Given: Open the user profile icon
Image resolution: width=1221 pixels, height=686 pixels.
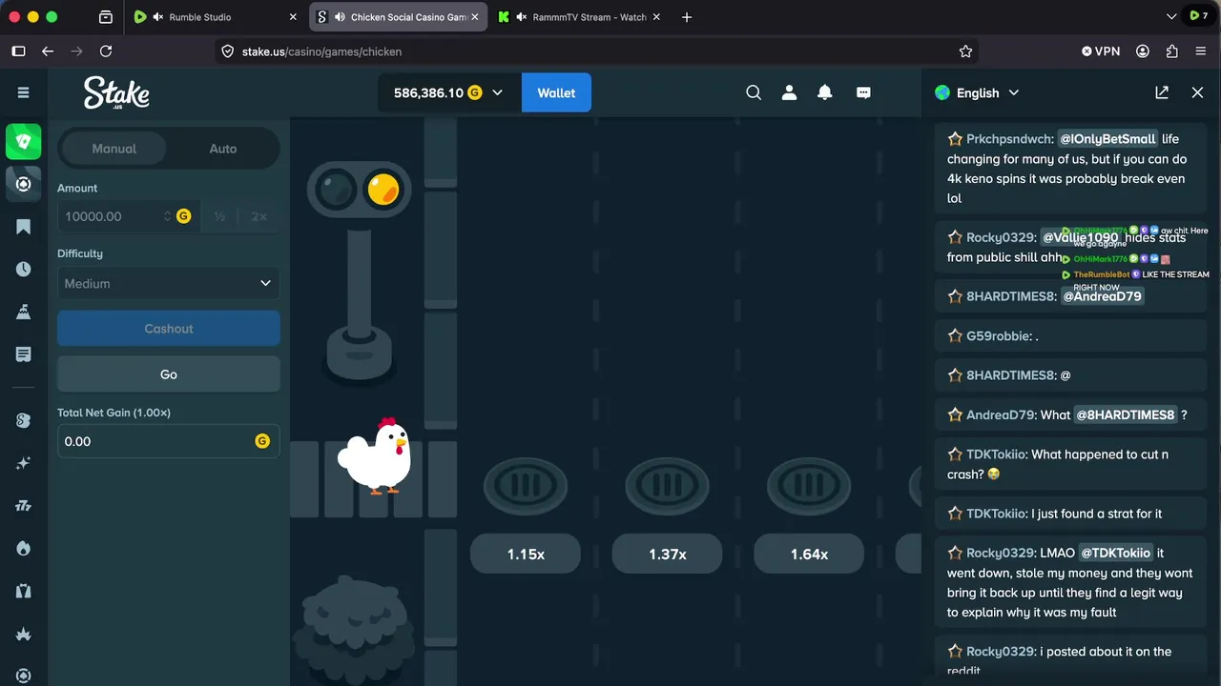Looking at the screenshot, I should tap(790, 92).
